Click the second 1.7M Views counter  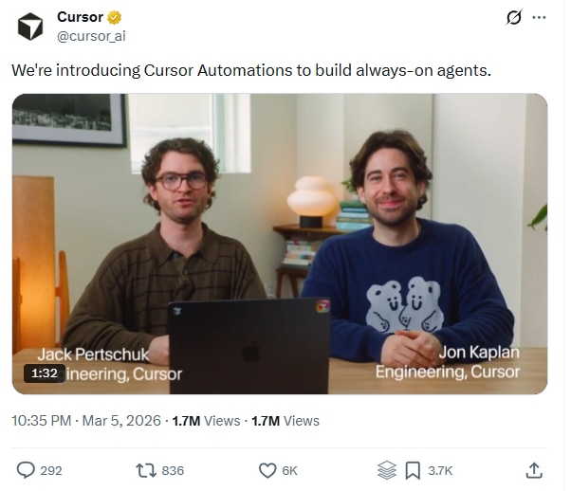point(285,421)
